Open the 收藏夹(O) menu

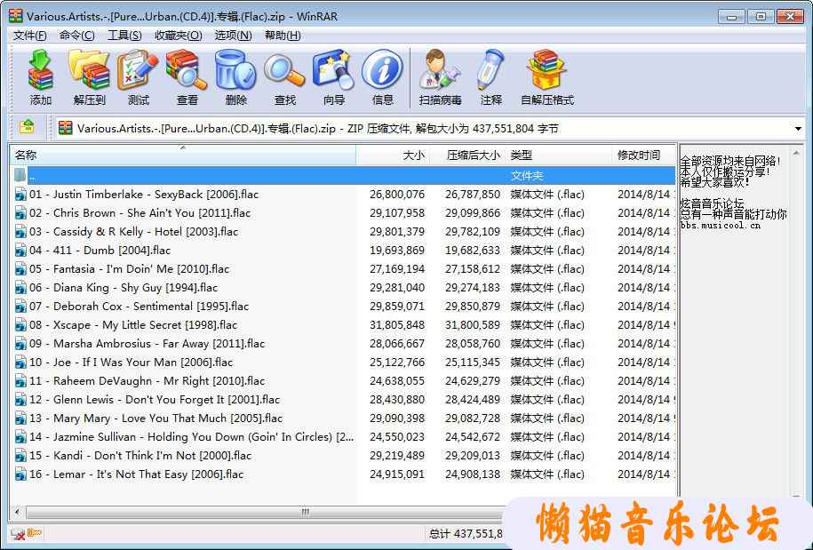(x=179, y=36)
